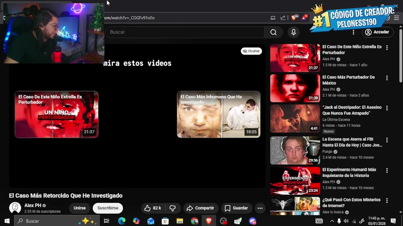Open Microsoft Store from taskbar
Viewport: 403px width, 226px height.
165,221
